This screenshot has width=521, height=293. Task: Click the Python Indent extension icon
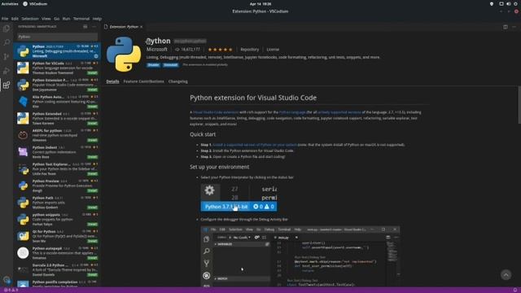[x=23, y=152]
